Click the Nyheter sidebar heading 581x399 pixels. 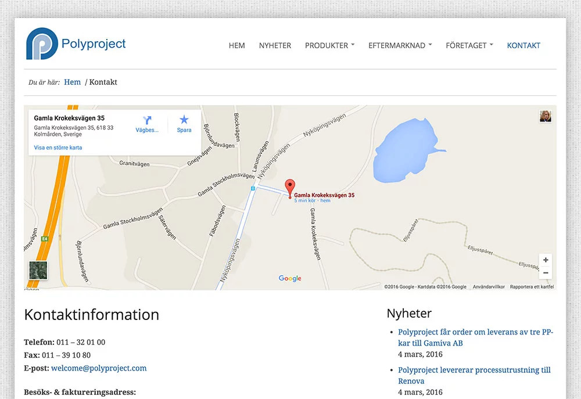[x=409, y=314]
